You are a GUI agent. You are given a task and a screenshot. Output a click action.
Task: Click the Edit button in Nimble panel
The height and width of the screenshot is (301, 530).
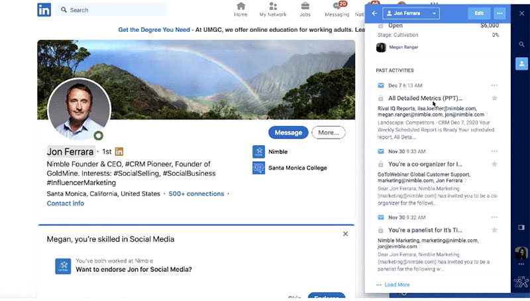(479, 13)
